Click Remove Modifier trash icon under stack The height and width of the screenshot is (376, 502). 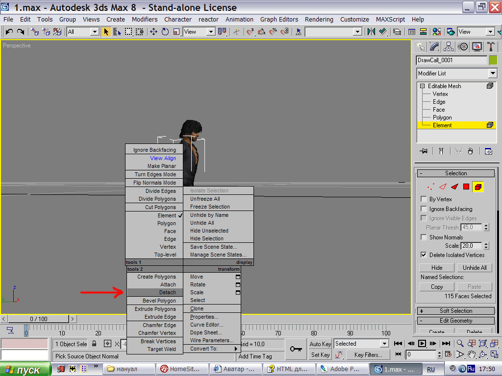click(x=470, y=151)
